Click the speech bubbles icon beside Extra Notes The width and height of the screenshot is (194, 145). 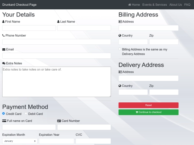point(4,63)
